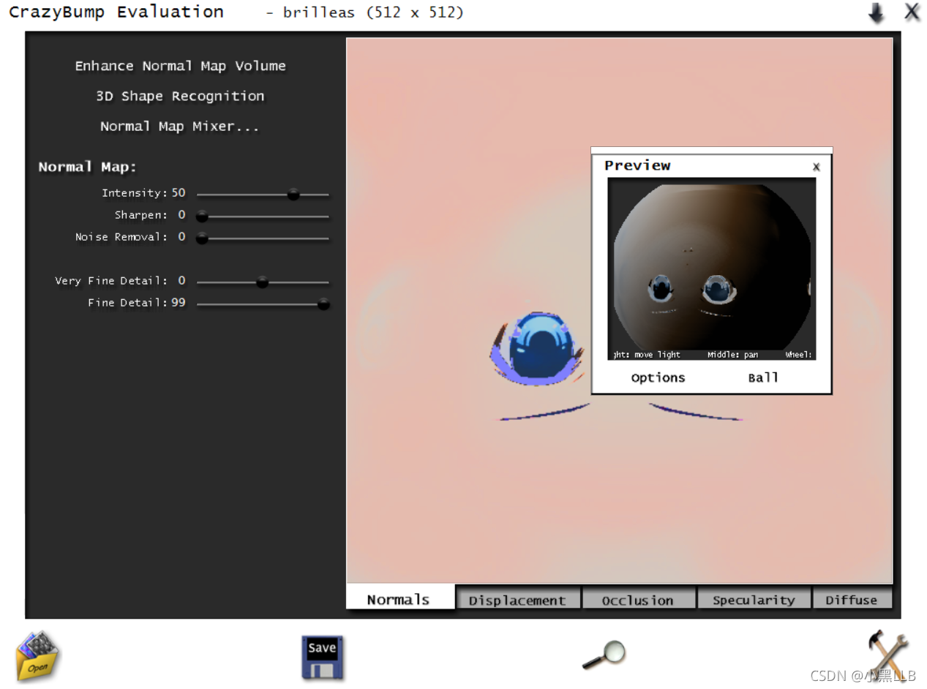Image resolution: width=927 pixels, height=689 pixels.
Task: Click Enhance Normal Map Volume
Action: click(x=181, y=66)
